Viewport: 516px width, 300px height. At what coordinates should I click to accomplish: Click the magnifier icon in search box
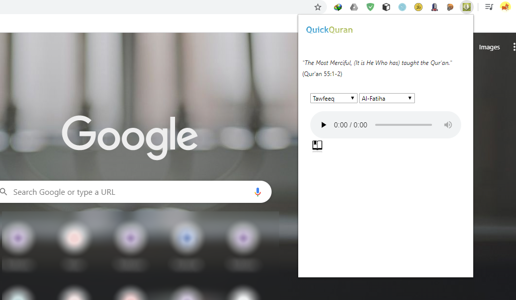(x=4, y=192)
